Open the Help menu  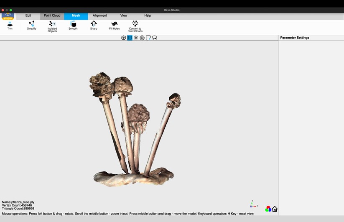(x=148, y=15)
